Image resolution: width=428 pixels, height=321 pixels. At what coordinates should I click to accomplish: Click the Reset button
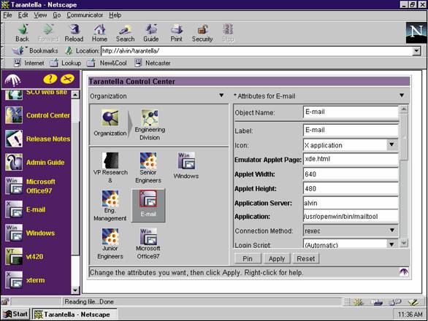306,258
